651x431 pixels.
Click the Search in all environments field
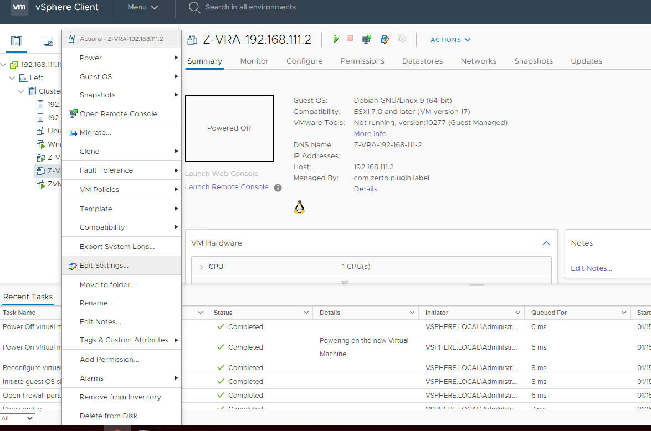point(251,7)
